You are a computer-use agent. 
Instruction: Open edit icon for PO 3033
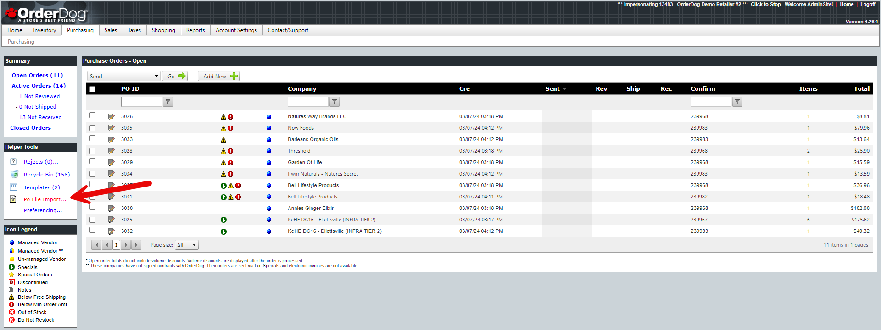(111, 139)
